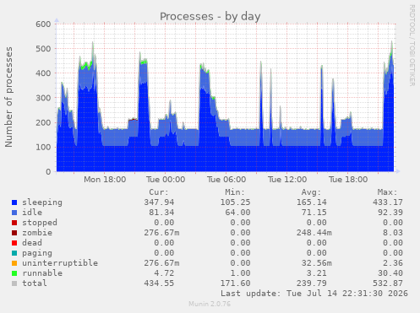Click zombie average value 248.44m

(314, 233)
